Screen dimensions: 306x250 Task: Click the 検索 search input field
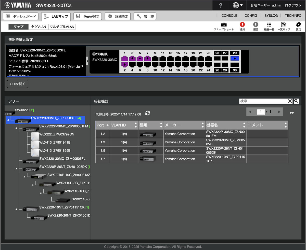[263, 101]
